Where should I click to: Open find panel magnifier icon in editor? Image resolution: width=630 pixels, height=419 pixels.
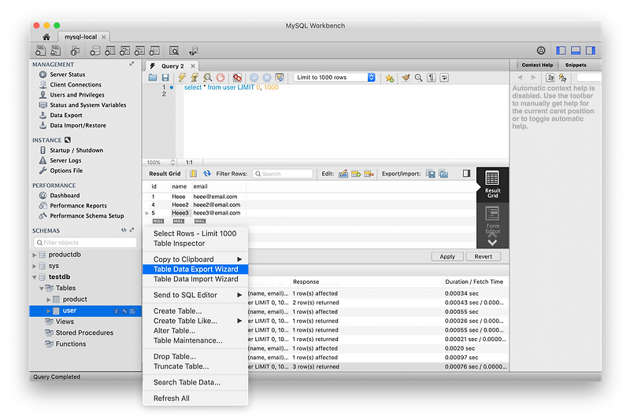pos(419,77)
